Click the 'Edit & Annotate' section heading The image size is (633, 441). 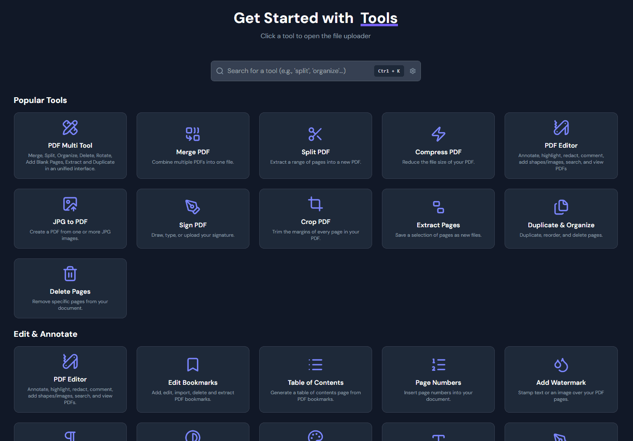[46, 334]
